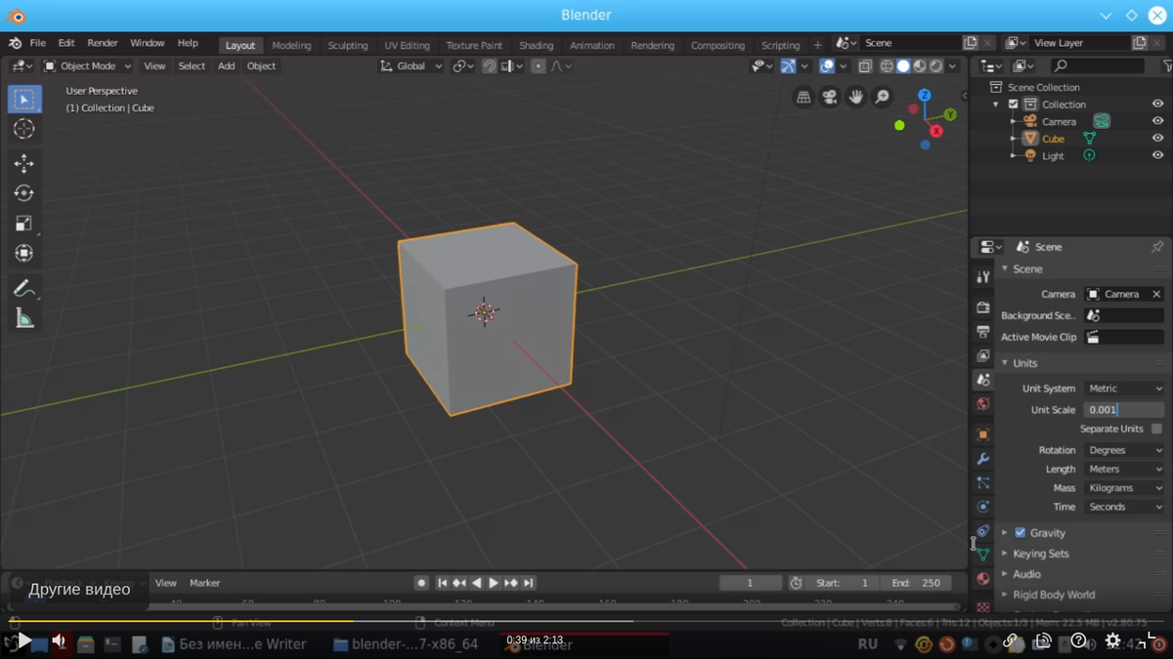The height and width of the screenshot is (659, 1173).
Task: Switch to the Sculpting workspace tab
Action: click(347, 45)
